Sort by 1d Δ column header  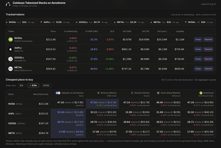pyautogui.click(x=112, y=31)
